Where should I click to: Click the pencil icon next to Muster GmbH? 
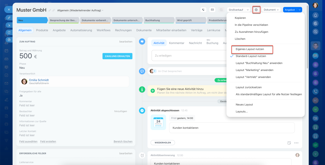click(50, 10)
